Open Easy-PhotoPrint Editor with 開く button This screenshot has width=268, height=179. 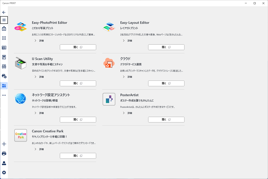(78, 47)
